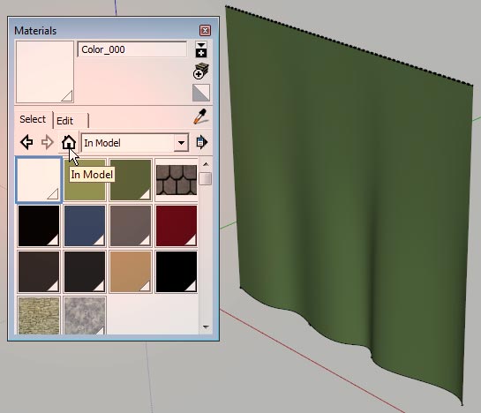Image resolution: width=481 pixels, height=413 pixels.
Task: Switch to the Edit tab
Action: click(71, 121)
